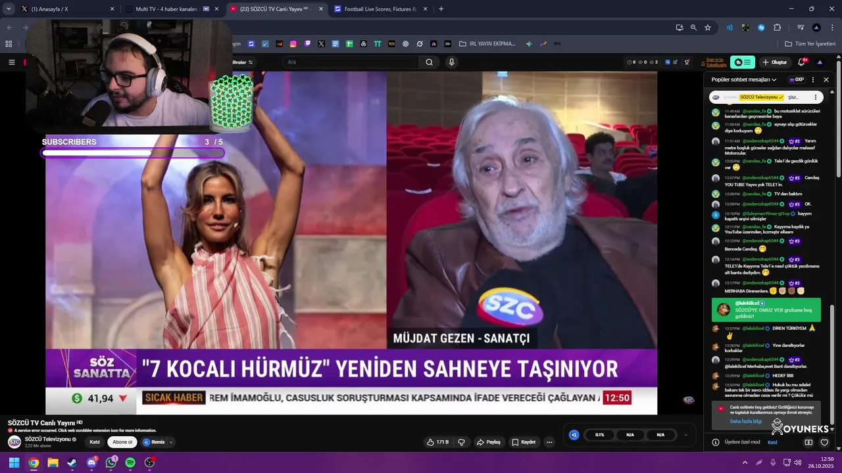Open pinned SÖZCÜ Televizyonu message options
The width and height of the screenshot is (842, 473).
pyautogui.click(x=816, y=97)
